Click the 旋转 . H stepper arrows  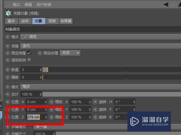click(134, 102)
